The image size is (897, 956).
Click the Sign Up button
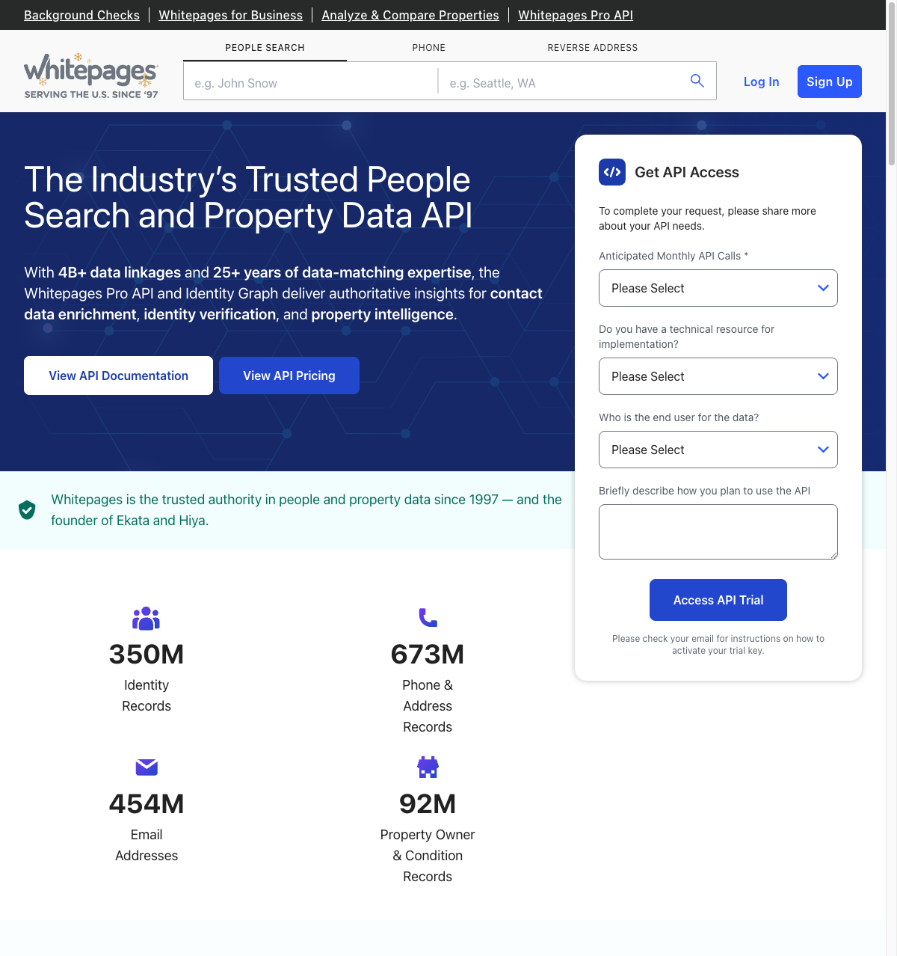[x=829, y=82]
